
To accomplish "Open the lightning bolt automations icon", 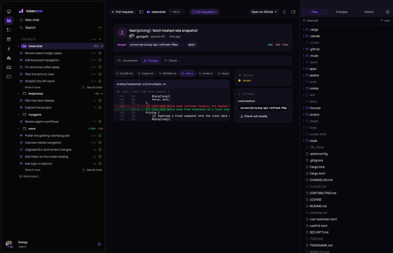I will click(x=9, y=49).
